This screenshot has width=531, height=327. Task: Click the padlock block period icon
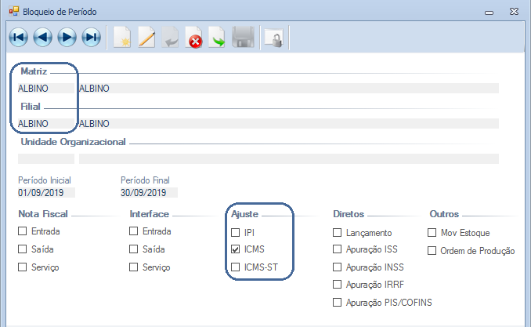tap(273, 38)
